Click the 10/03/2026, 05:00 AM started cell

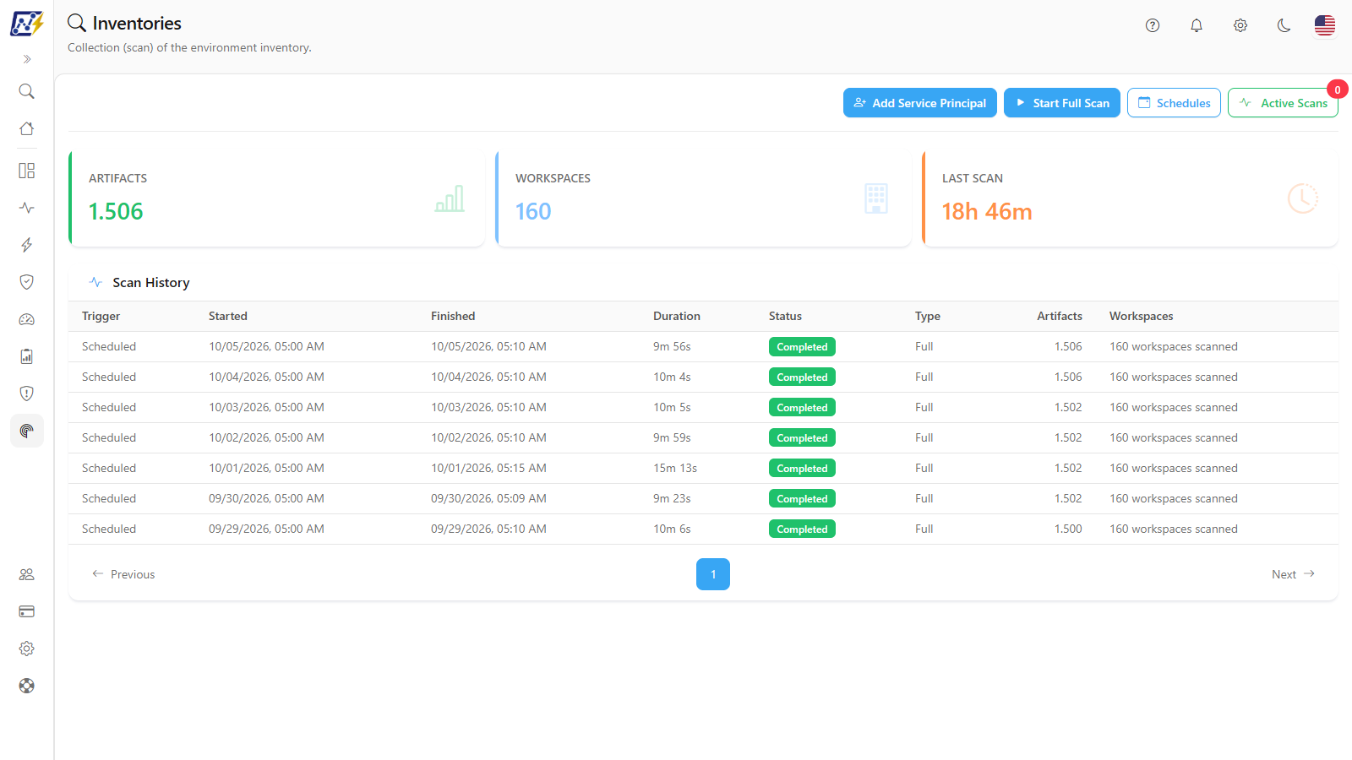[x=266, y=407]
